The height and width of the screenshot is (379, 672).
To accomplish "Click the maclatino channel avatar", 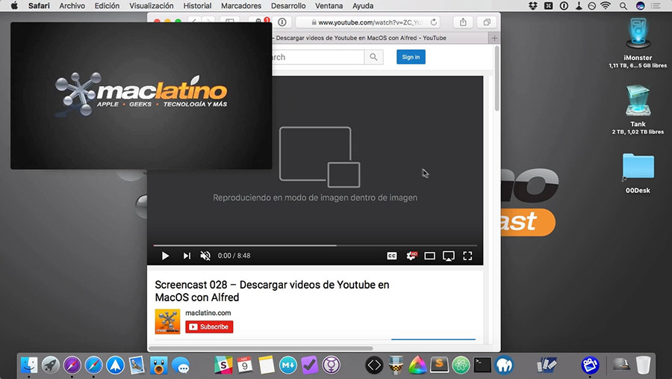I will coord(167,321).
